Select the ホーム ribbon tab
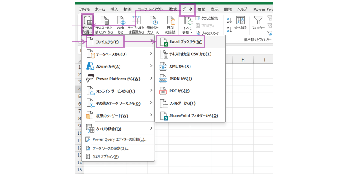This screenshot has height=177, width=346. 100,9
